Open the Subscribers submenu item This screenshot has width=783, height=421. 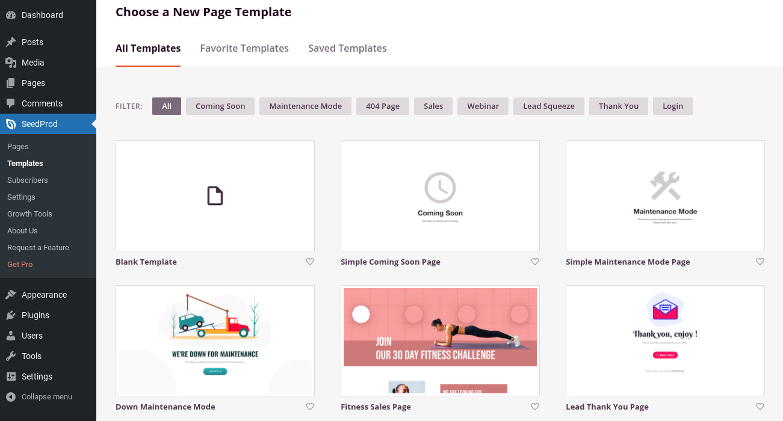click(28, 180)
